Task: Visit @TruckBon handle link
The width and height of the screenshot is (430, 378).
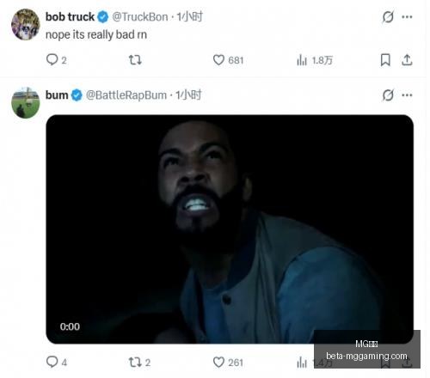Action: pyautogui.click(x=140, y=17)
